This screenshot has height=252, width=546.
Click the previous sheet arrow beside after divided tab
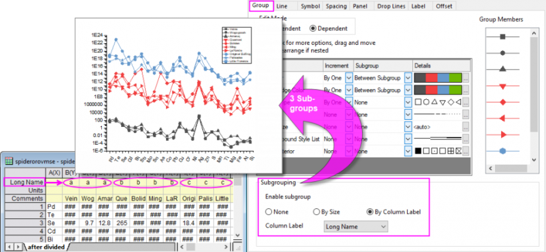pos(9,247)
